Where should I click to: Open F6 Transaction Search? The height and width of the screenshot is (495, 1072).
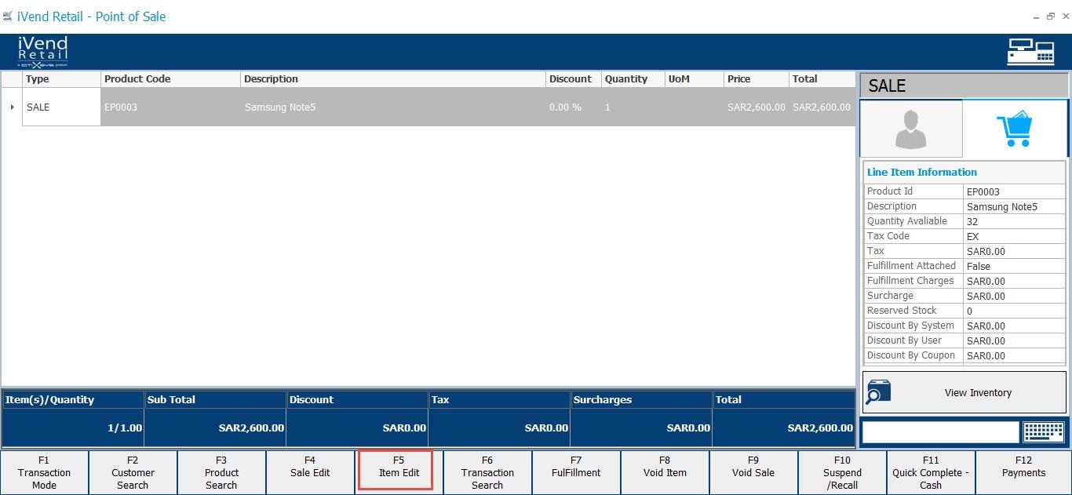(487, 472)
